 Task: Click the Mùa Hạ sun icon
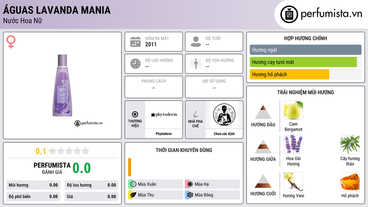point(190,184)
